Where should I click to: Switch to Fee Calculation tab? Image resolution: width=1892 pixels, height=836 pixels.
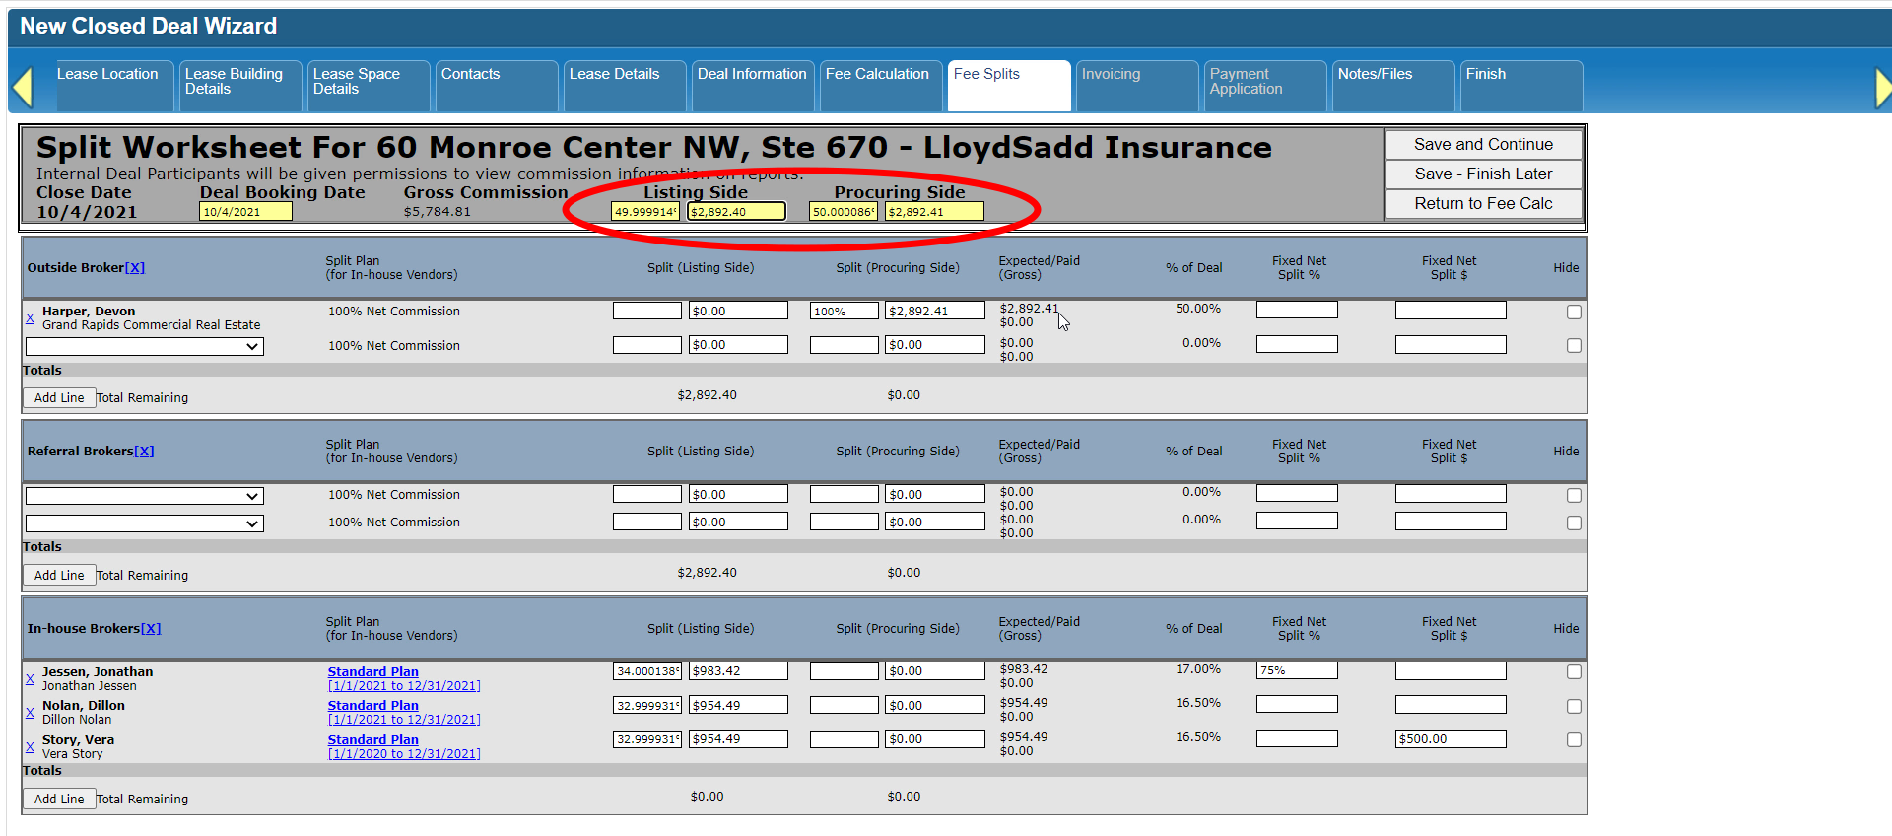pyautogui.click(x=877, y=75)
